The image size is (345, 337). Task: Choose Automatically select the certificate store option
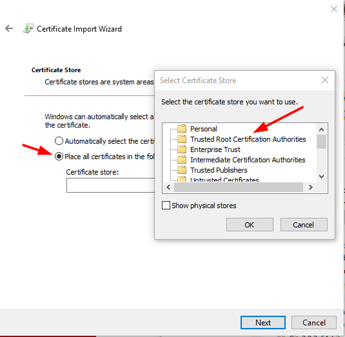(x=59, y=141)
